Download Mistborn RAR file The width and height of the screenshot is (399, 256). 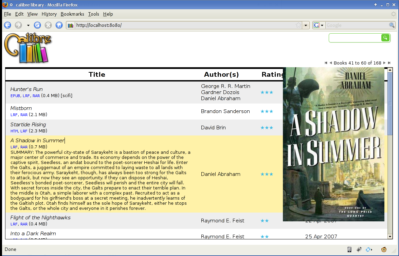[x=24, y=115]
